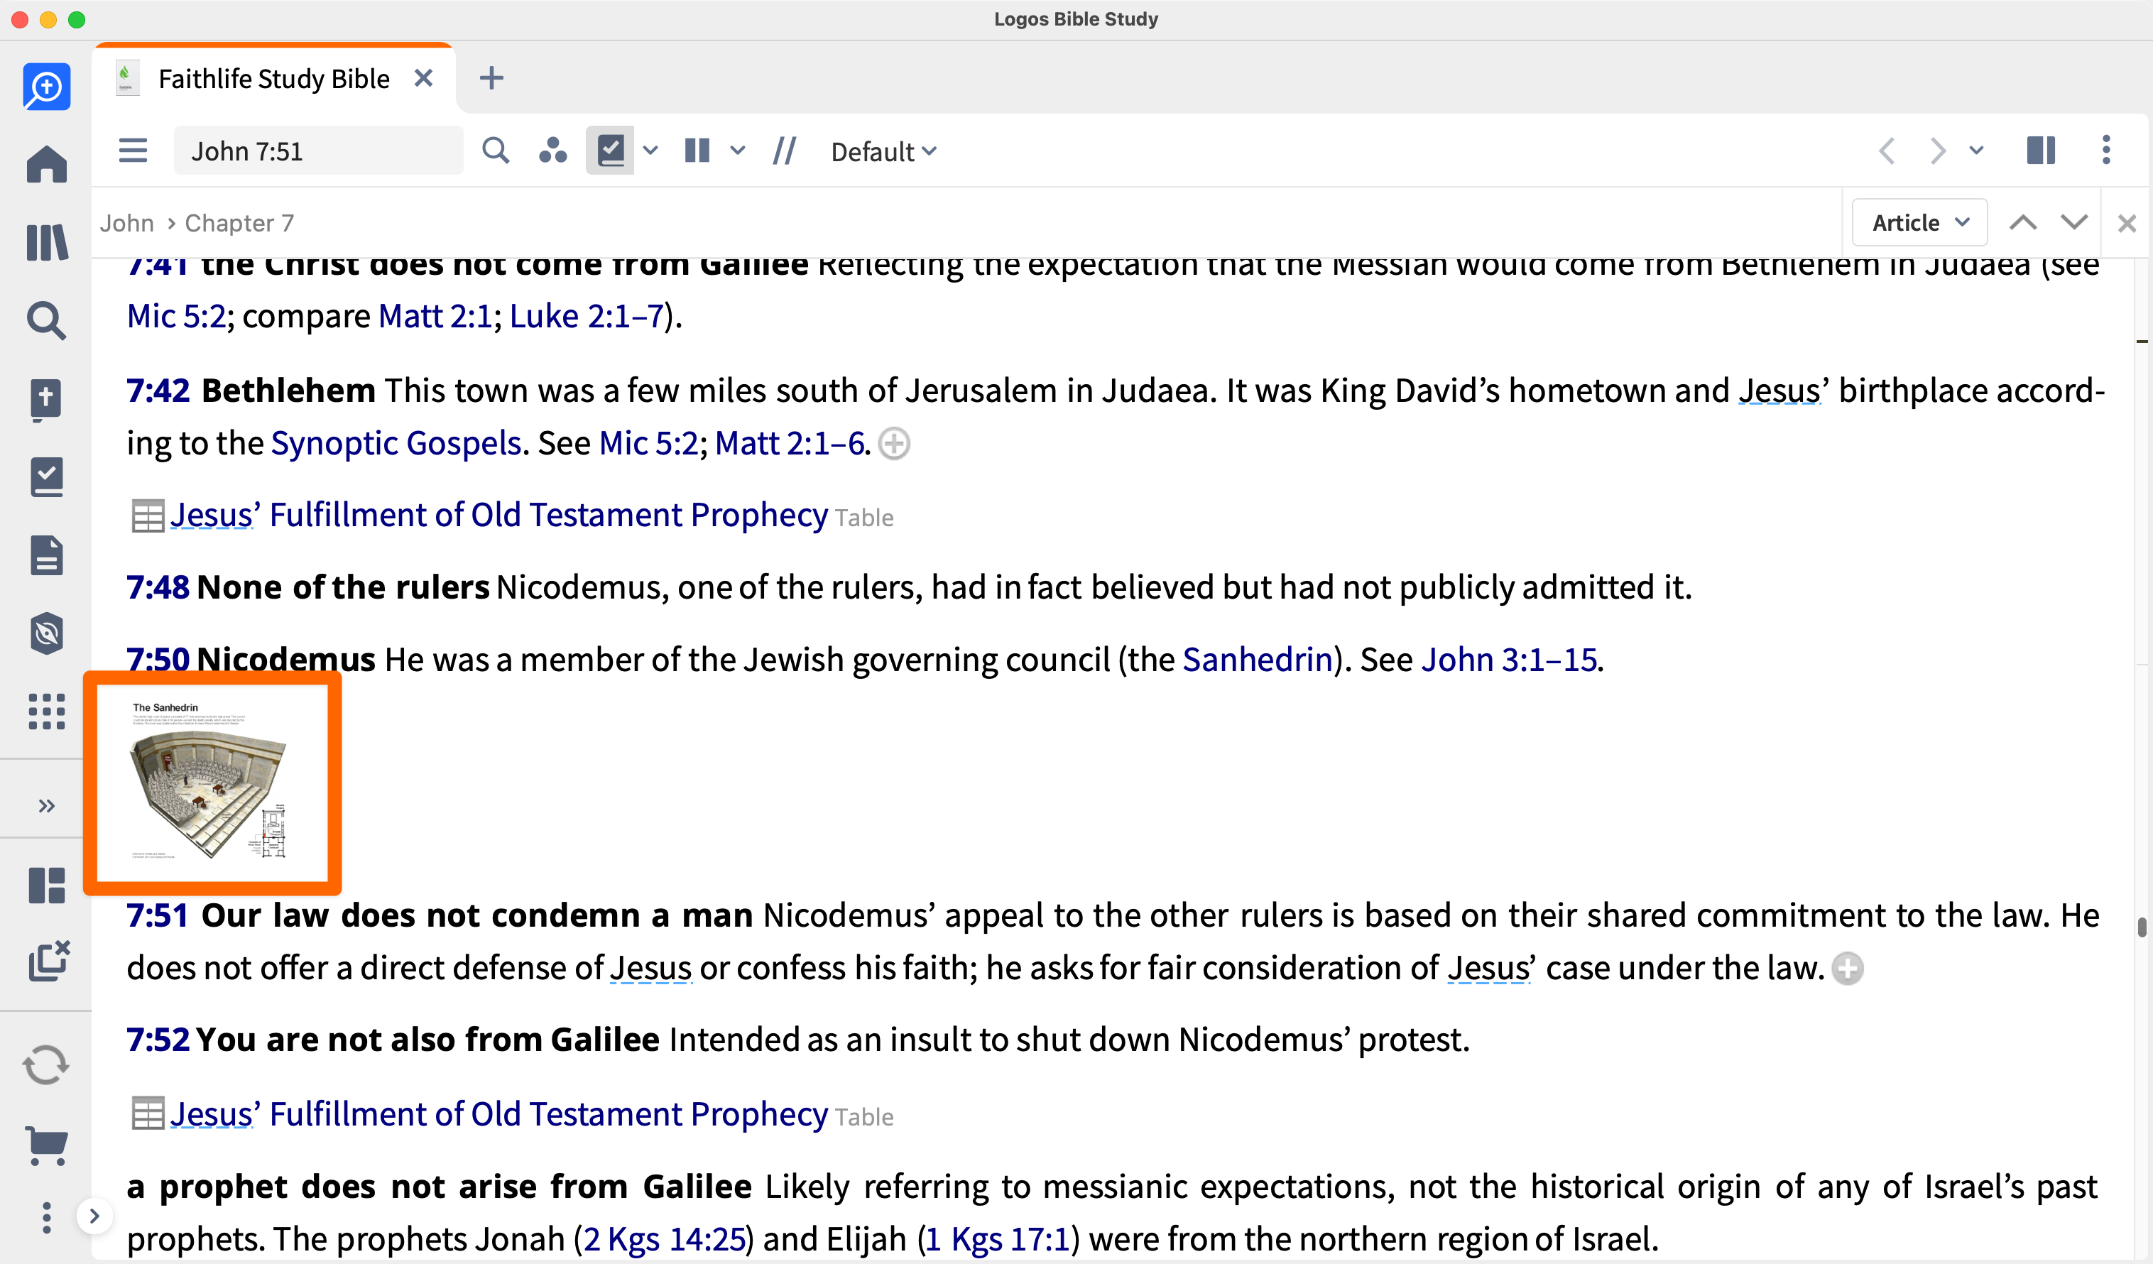Toggle the column layout icon

(x=697, y=151)
